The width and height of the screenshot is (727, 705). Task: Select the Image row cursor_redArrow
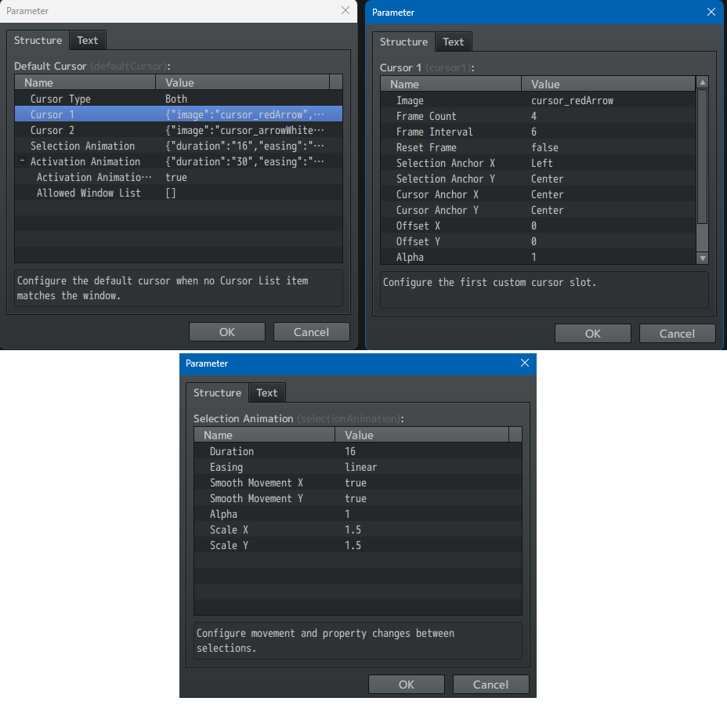coord(538,100)
